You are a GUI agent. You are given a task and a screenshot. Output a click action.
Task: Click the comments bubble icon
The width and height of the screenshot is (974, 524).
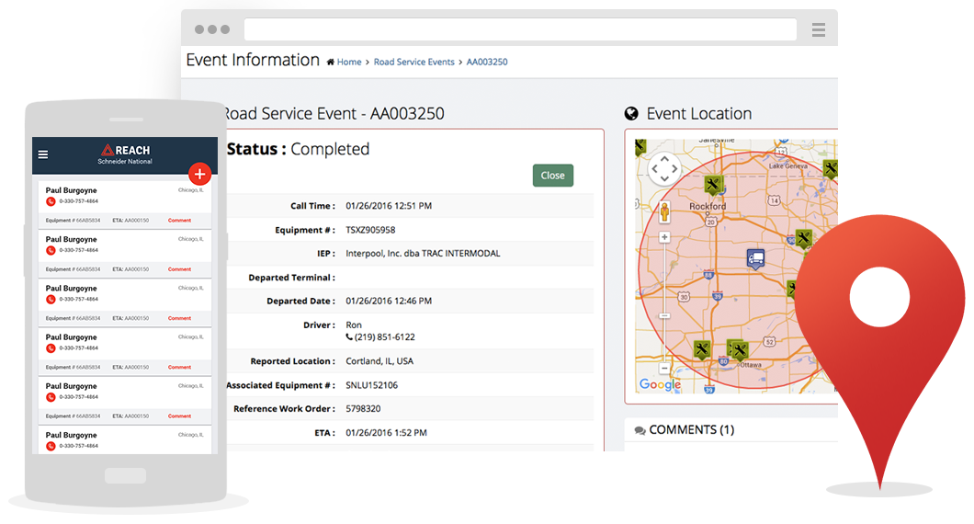[640, 430]
